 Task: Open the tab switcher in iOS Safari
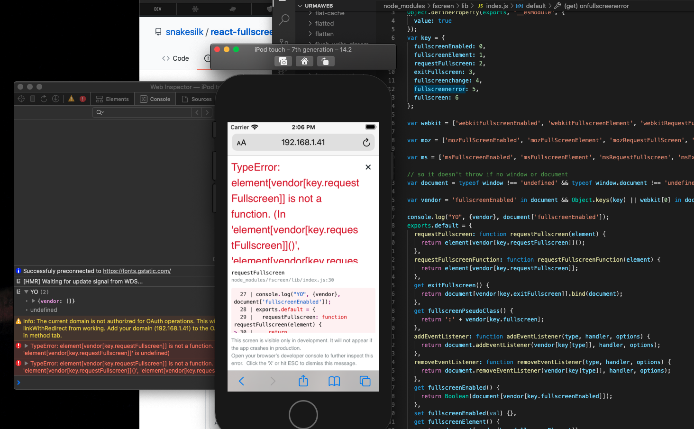click(x=365, y=381)
